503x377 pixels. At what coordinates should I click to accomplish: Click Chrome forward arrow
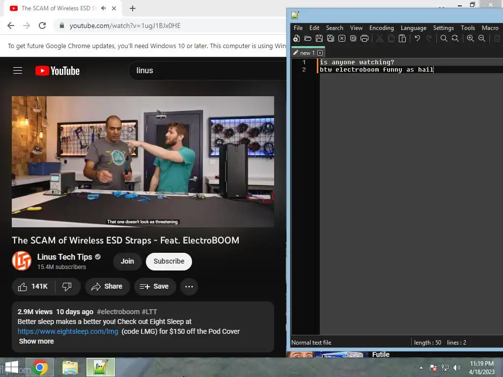(x=27, y=26)
